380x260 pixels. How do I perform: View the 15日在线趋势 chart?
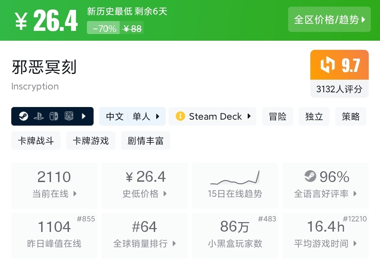[235, 186]
